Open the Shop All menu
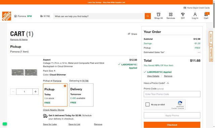 (159, 16)
